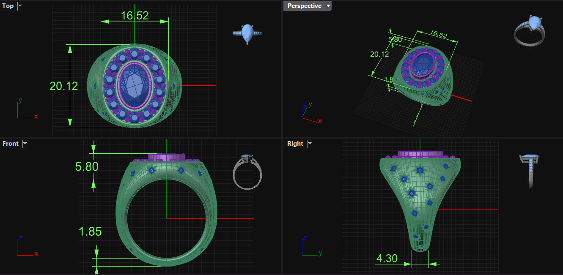Select the 16.52 dimension in Top view
The image size is (563, 275).
point(135,16)
